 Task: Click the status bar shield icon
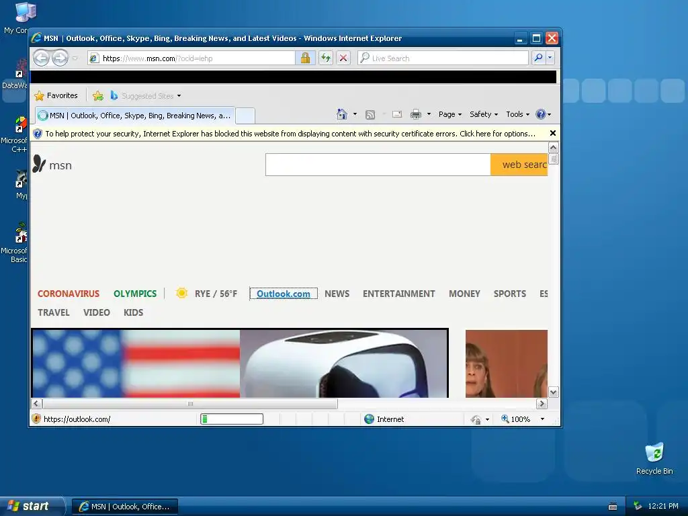tap(36, 419)
